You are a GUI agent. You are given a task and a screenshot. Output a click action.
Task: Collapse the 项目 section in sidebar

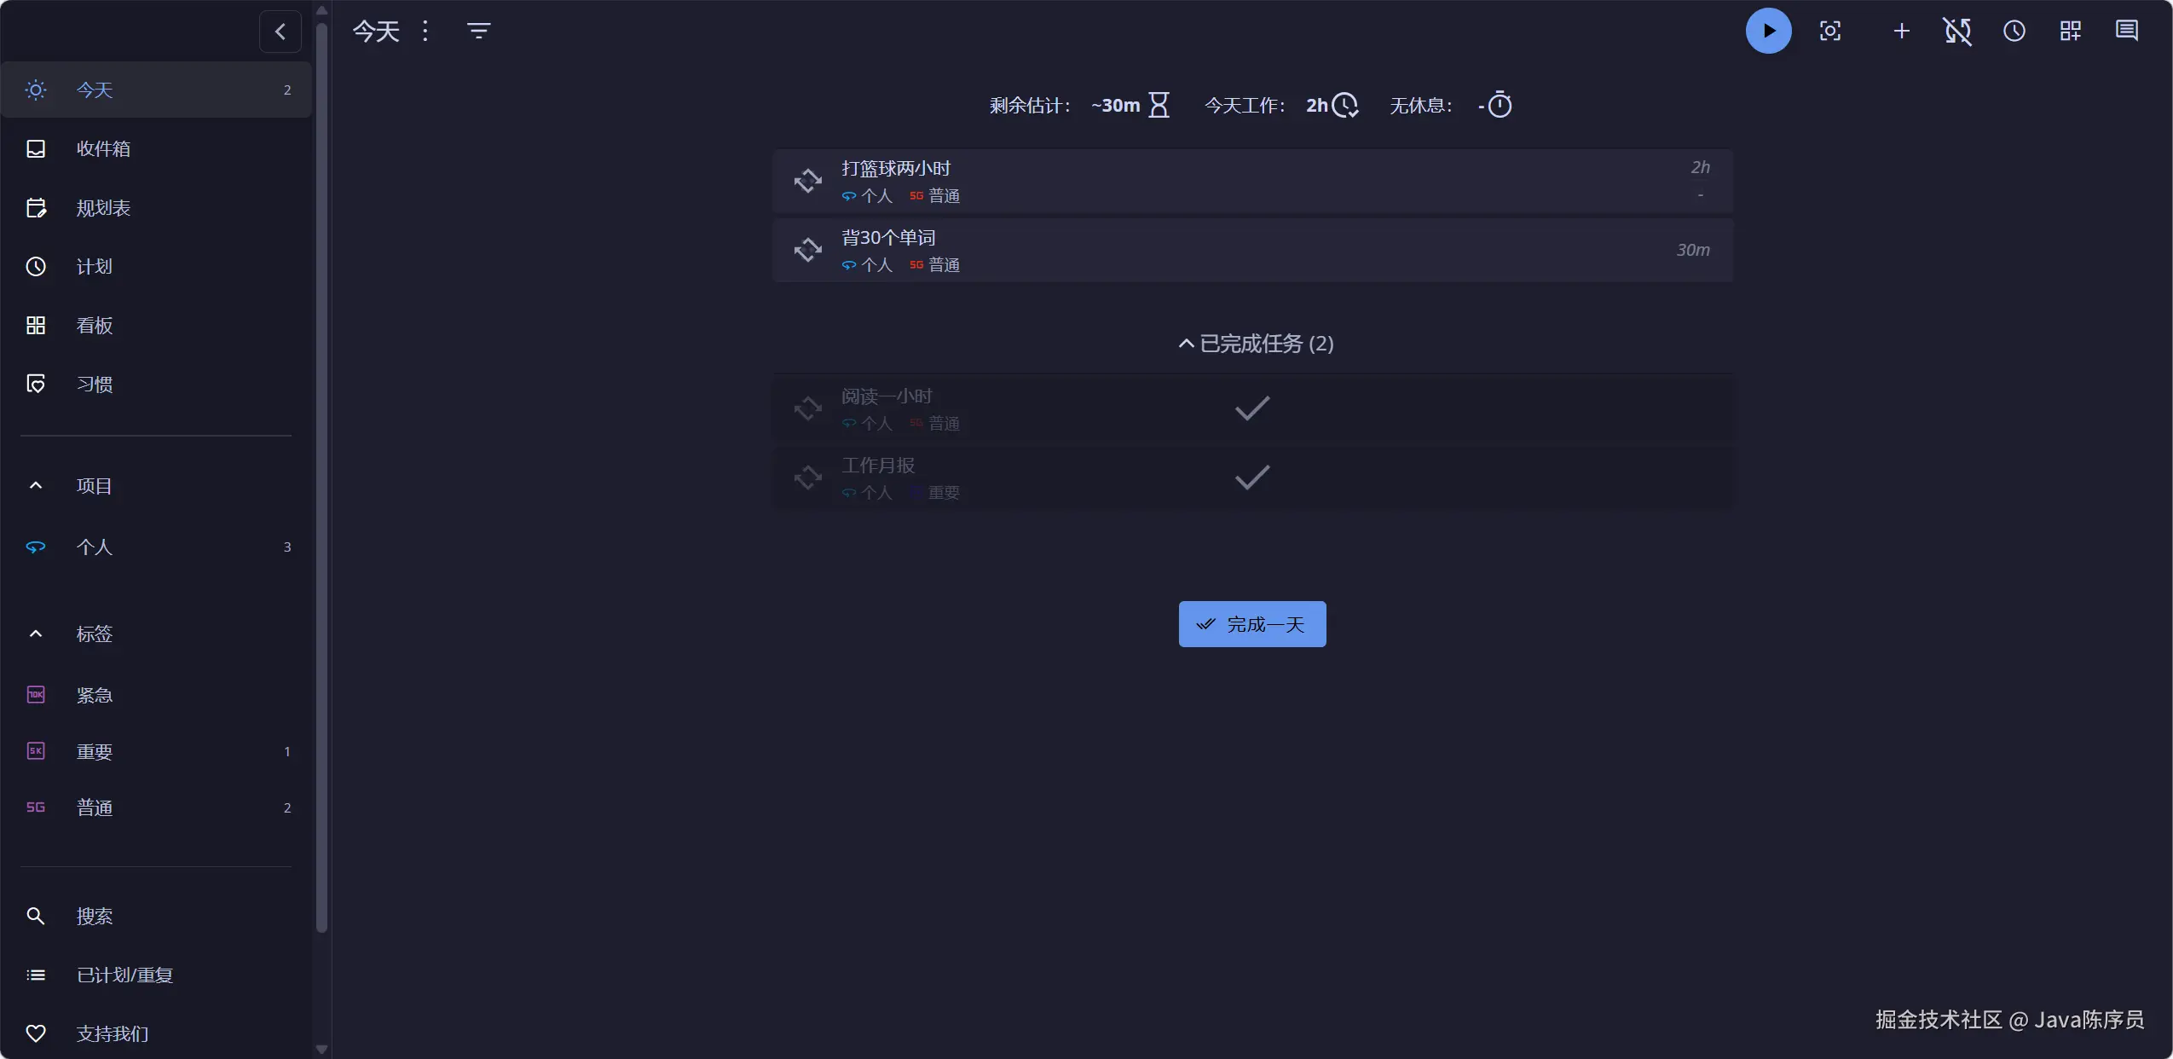tap(36, 486)
